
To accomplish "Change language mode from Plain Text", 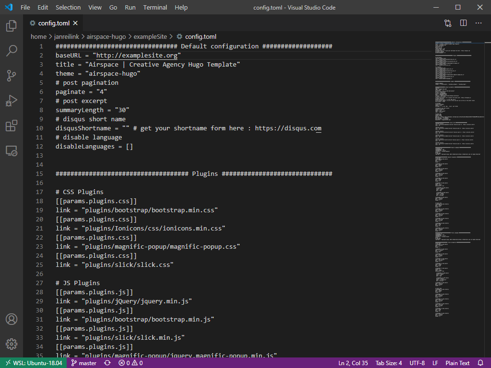I will [x=457, y=363].
